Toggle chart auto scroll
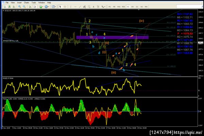204x136 pixels. click(30, 7)
